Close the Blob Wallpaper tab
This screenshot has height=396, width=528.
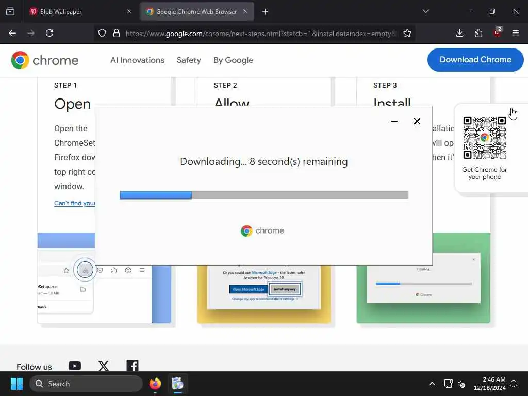pos(129,11)
